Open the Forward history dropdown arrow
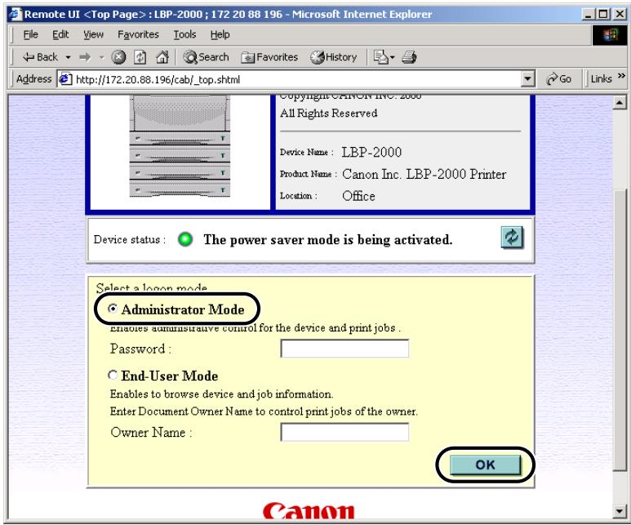This screenshot has width=631, height=525. pos(101,57)
